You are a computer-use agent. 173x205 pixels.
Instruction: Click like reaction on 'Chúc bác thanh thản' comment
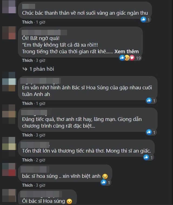click(143, 19)
